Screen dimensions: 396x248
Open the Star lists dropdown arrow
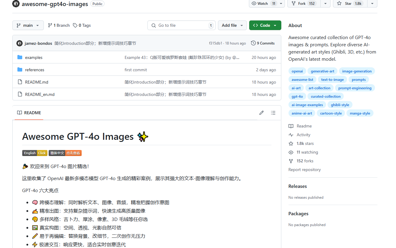372,3
